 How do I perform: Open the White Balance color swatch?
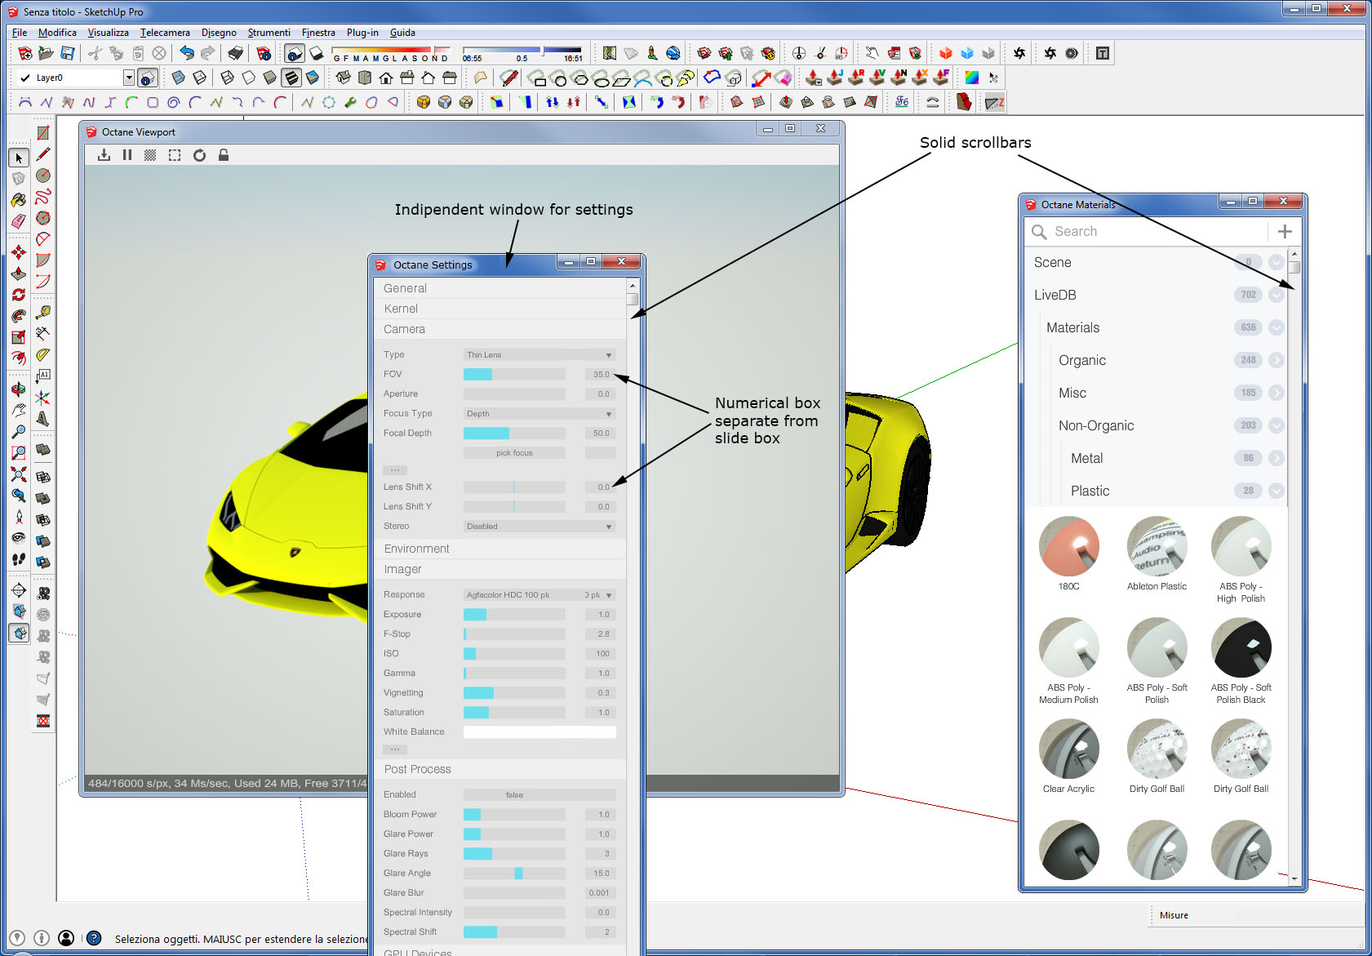(x=539, y=731)
